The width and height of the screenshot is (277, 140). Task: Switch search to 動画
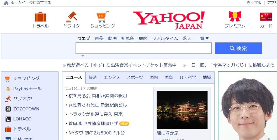(x=112, y=38)
